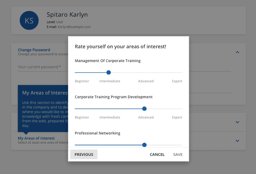
Task: Click the dialog title Rate yourself text
Action: 121,46
